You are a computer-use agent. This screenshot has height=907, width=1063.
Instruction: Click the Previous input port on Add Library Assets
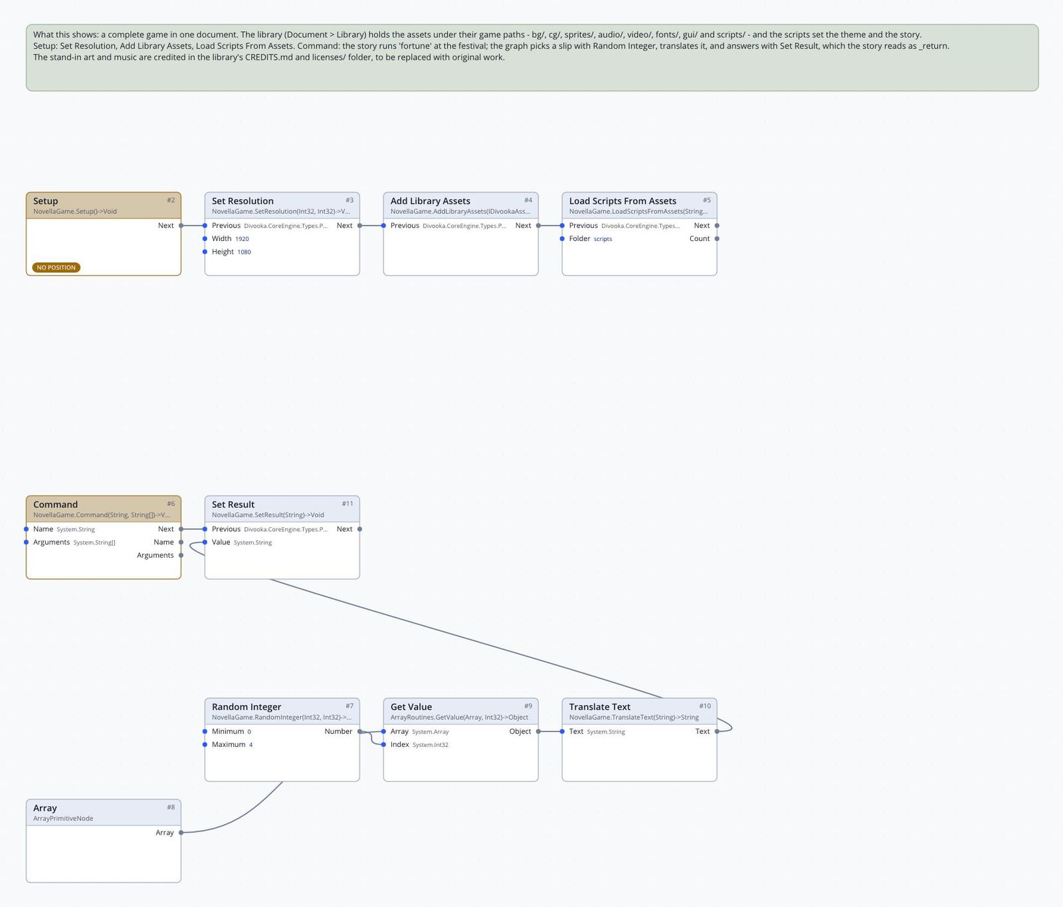[383, 226]
